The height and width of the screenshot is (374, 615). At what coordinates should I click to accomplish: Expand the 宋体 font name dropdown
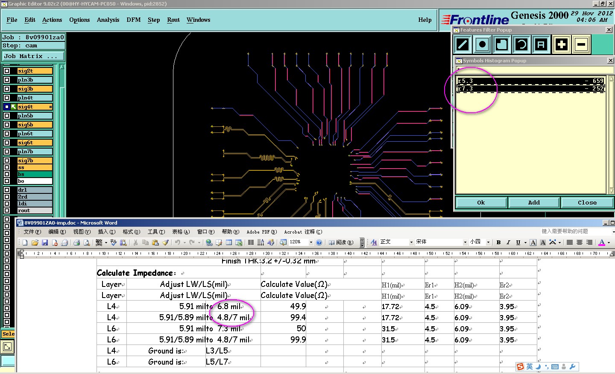(x=465, y=243)
